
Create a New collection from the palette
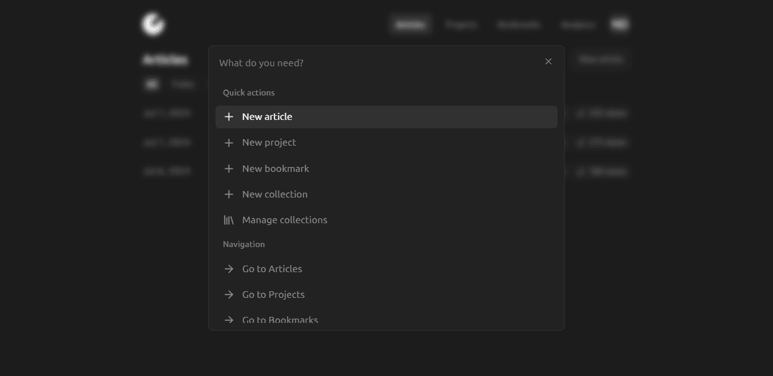coord(275,195)
